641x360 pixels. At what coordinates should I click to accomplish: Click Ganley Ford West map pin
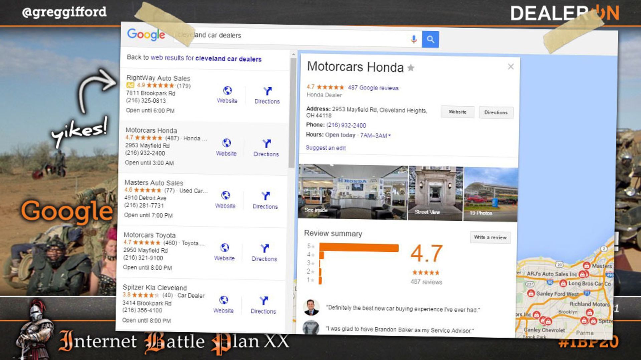pos(531,293)
